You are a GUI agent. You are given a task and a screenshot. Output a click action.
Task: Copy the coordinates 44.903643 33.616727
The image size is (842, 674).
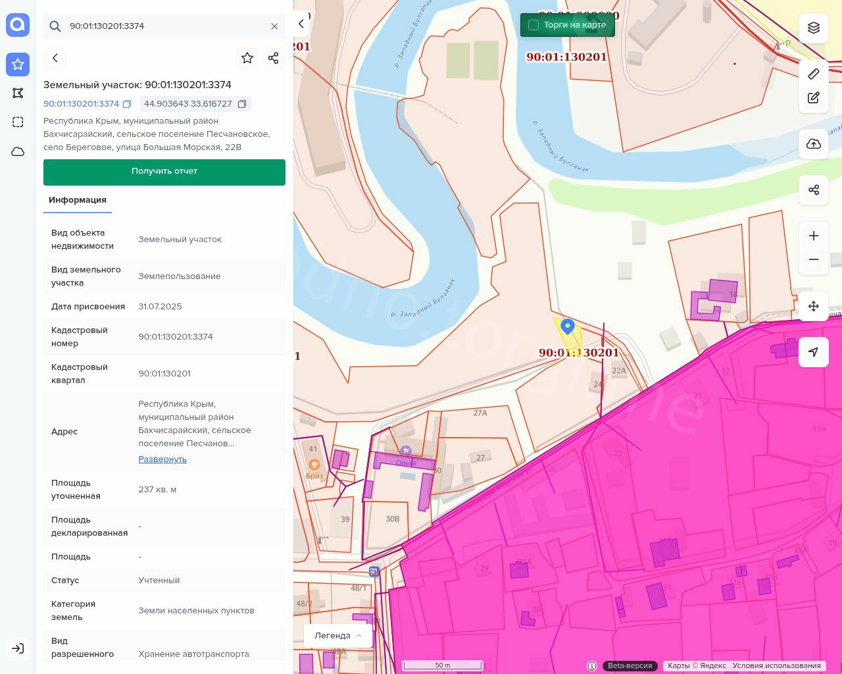tap(242, 104)
